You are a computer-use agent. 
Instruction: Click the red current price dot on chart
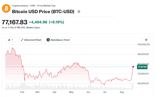coord(133,67)
